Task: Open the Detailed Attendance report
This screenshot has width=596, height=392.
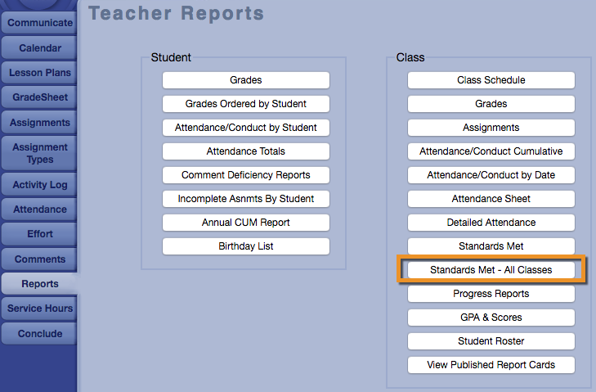Action: point(491,223)
